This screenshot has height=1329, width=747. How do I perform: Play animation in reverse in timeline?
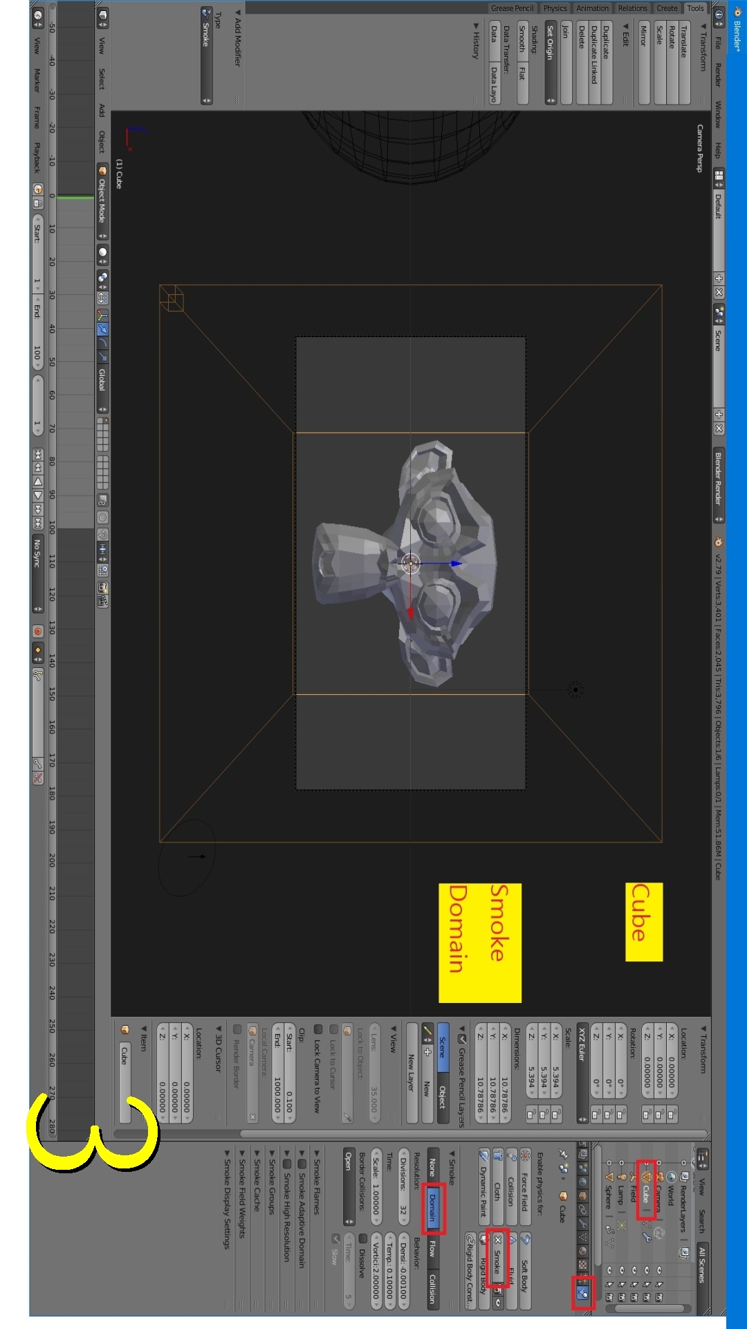pos(38,482)
